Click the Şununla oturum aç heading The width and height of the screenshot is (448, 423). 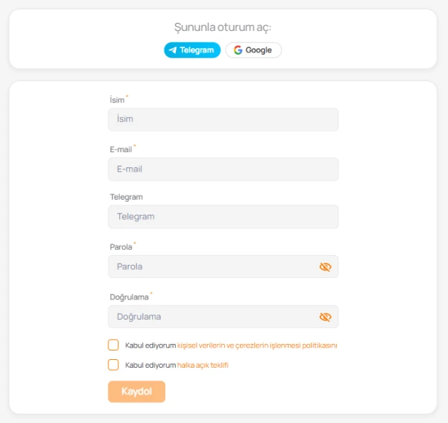223,28
